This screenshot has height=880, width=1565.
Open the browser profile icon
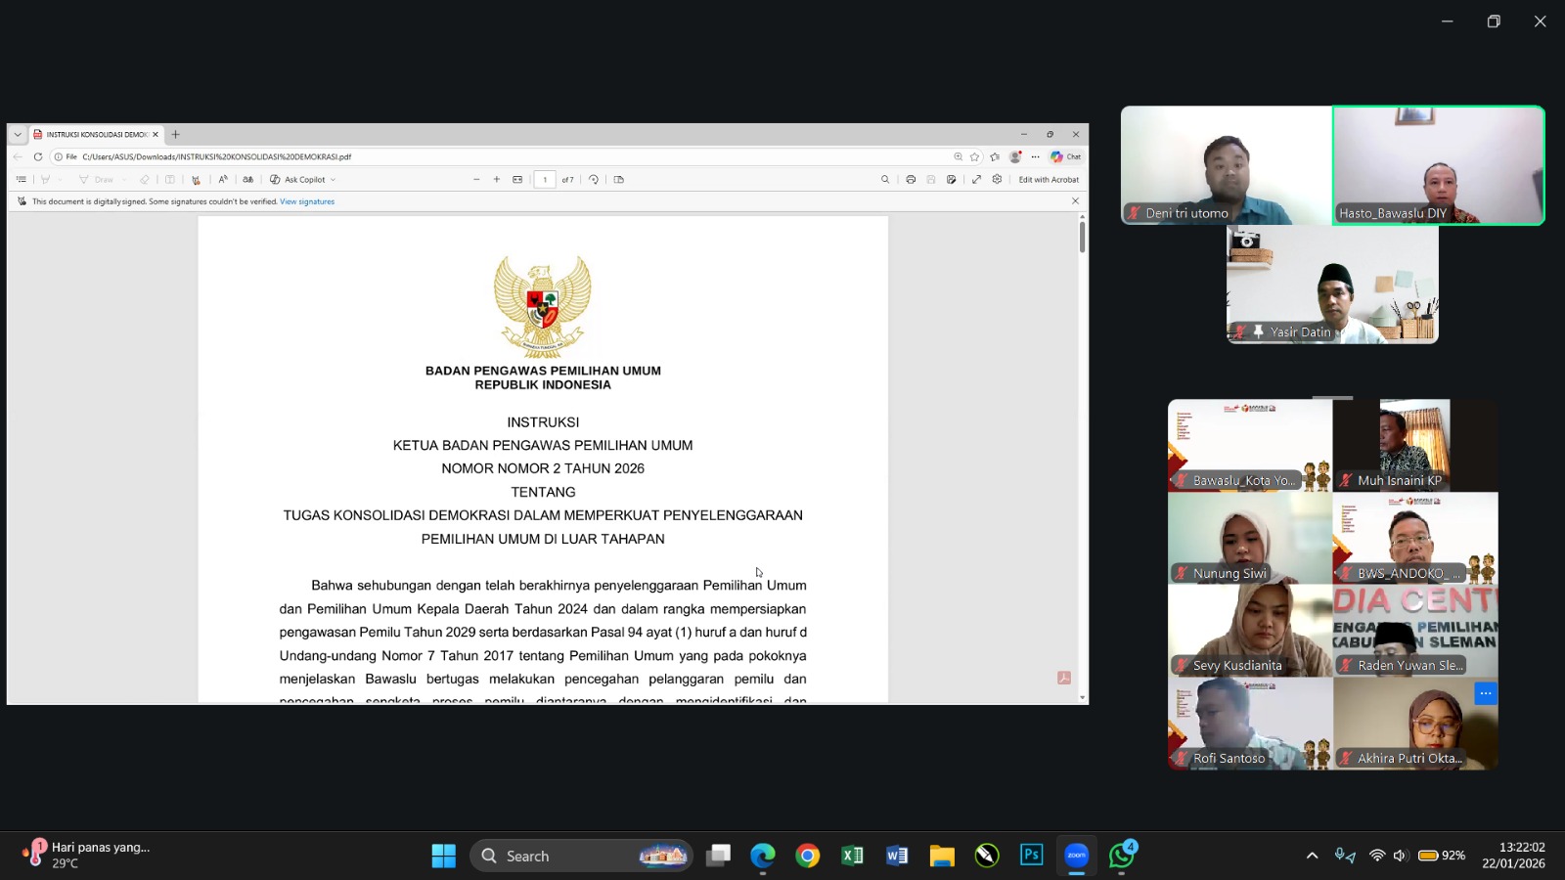(x=1015, y=156)
